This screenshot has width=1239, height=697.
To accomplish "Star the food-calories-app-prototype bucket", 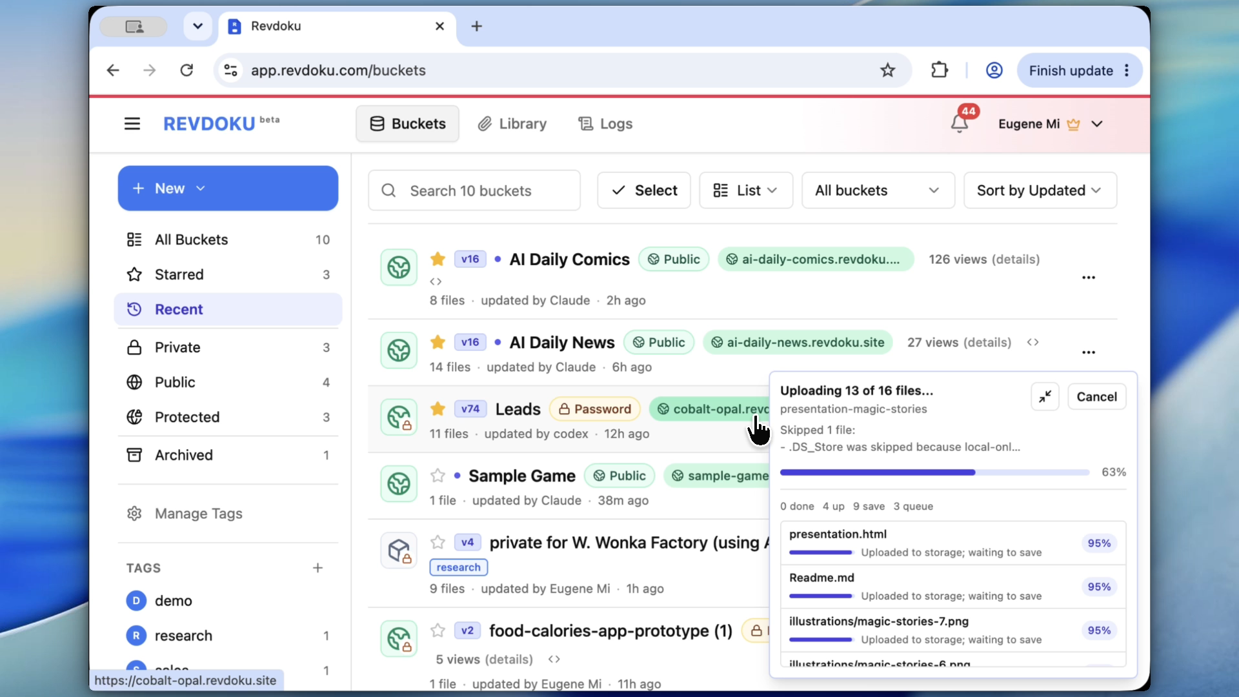I will (x=438, y=631).
